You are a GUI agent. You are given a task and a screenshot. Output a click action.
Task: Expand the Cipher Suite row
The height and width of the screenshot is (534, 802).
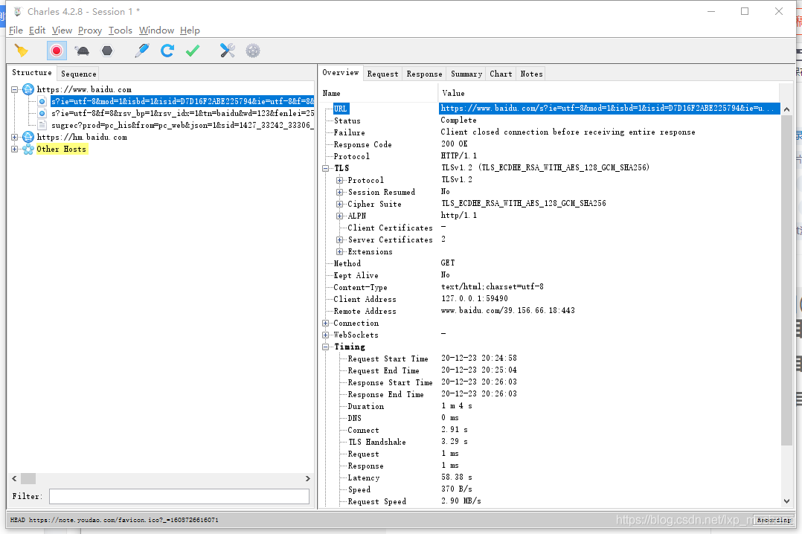click(339, 204)
